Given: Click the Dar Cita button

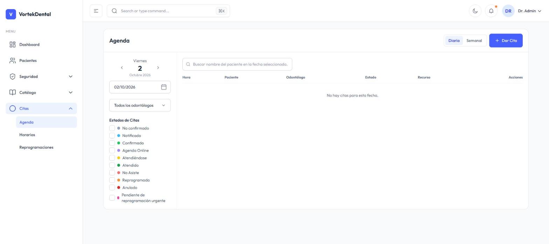Looking at the screenshot, I should tap(506, 41).
